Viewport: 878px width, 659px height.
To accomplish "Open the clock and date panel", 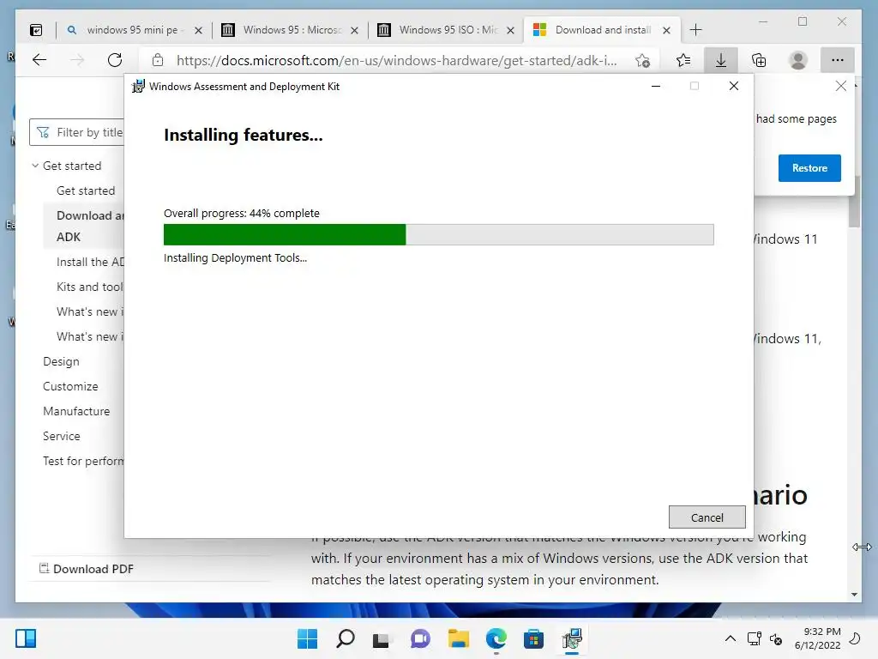I will [817, 638].
